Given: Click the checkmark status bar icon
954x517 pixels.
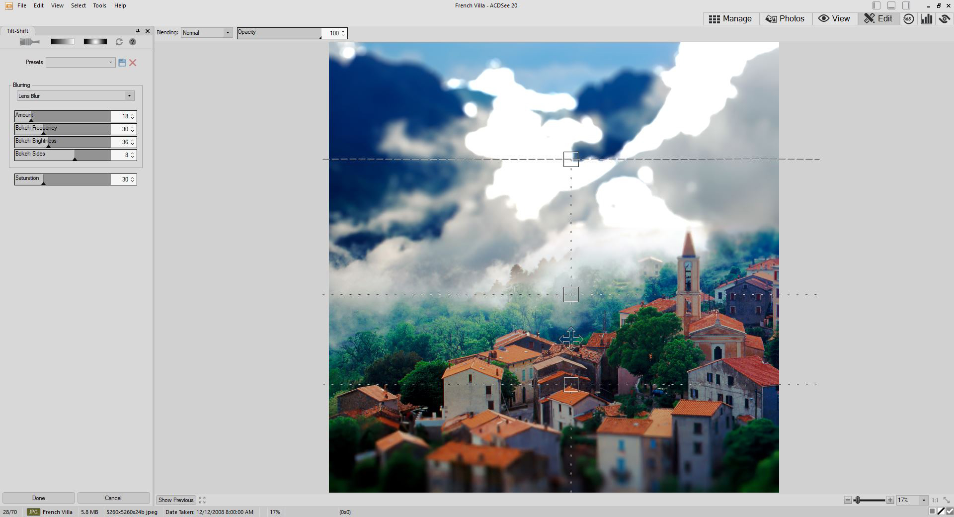Looking at the screenshot, I should (950, 512).
